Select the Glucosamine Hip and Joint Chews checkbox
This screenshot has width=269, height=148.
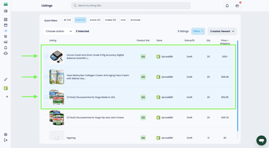tap(46, 117)
